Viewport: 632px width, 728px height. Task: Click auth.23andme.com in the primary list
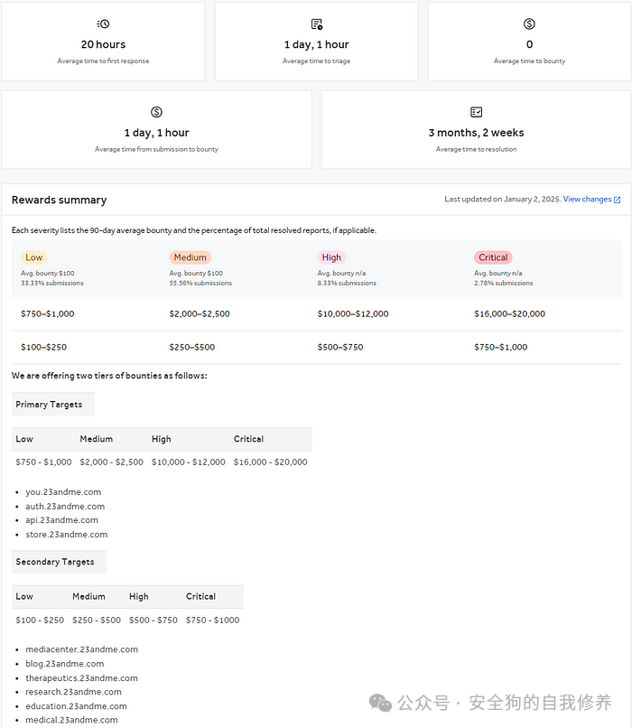tap(65, 507)
